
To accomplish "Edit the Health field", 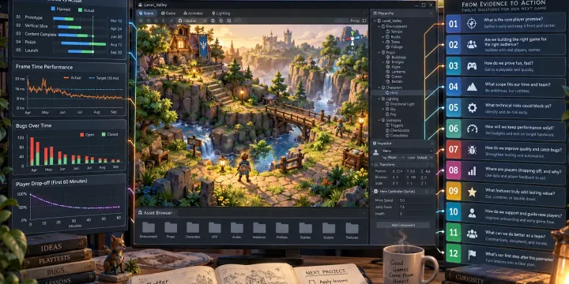I will [416, 214].
